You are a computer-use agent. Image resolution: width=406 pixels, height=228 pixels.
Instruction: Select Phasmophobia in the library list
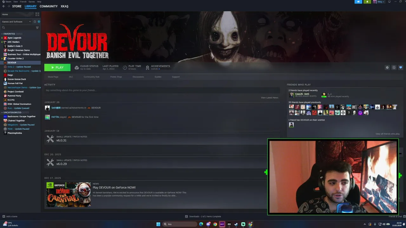pyautogui.click(x=15, y=133)
